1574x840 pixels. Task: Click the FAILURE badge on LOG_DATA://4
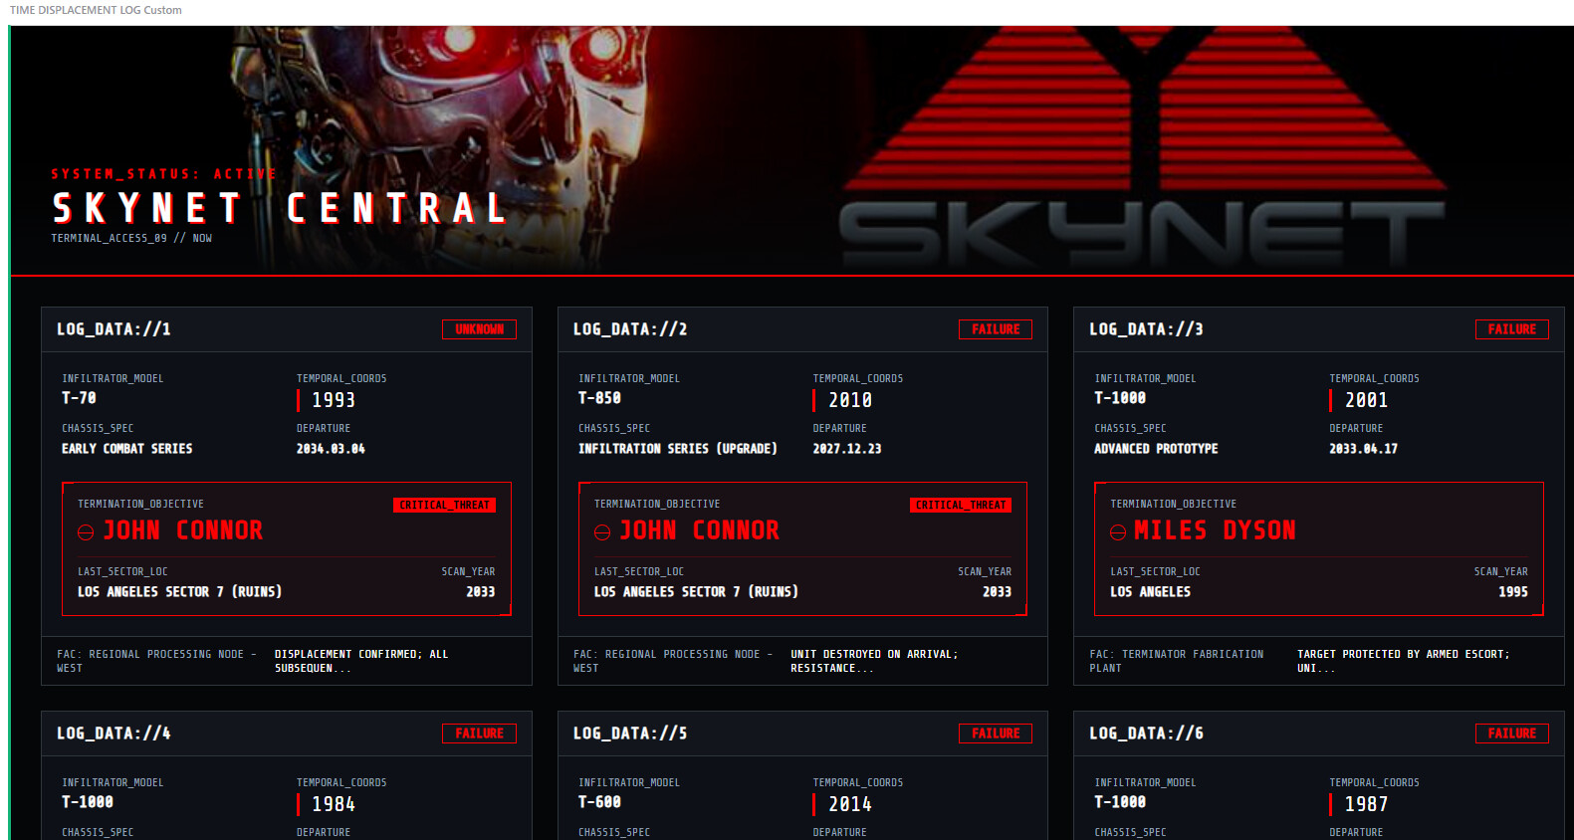click(x=480, y=734)
